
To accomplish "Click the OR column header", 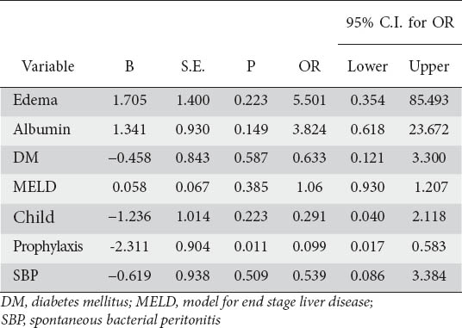I will (309, 66).
